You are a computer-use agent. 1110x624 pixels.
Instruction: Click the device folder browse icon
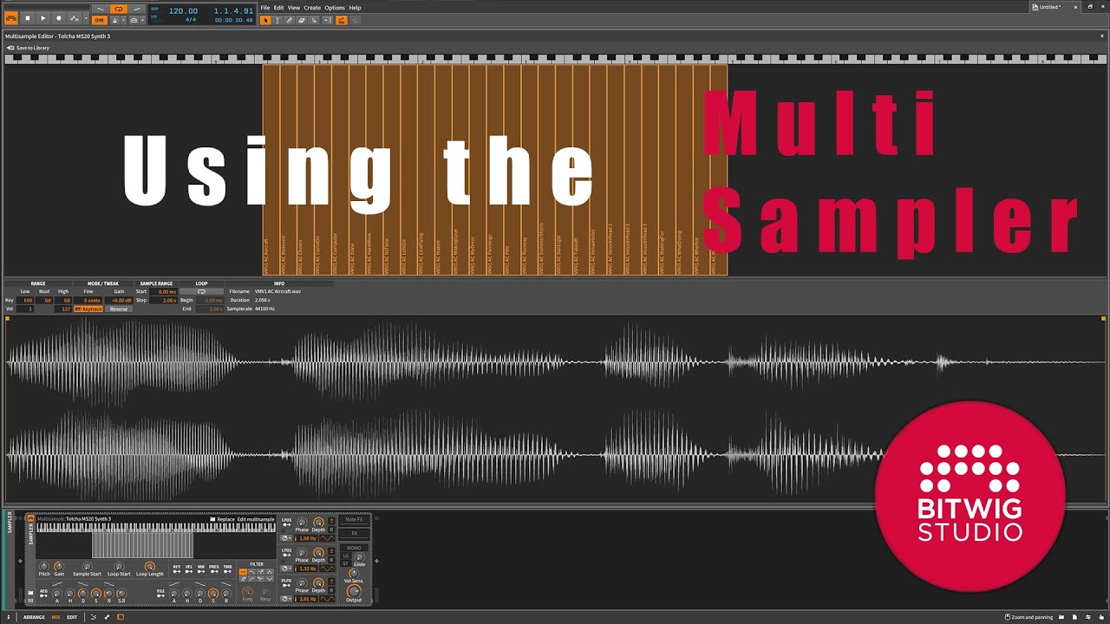click(30, 592)
